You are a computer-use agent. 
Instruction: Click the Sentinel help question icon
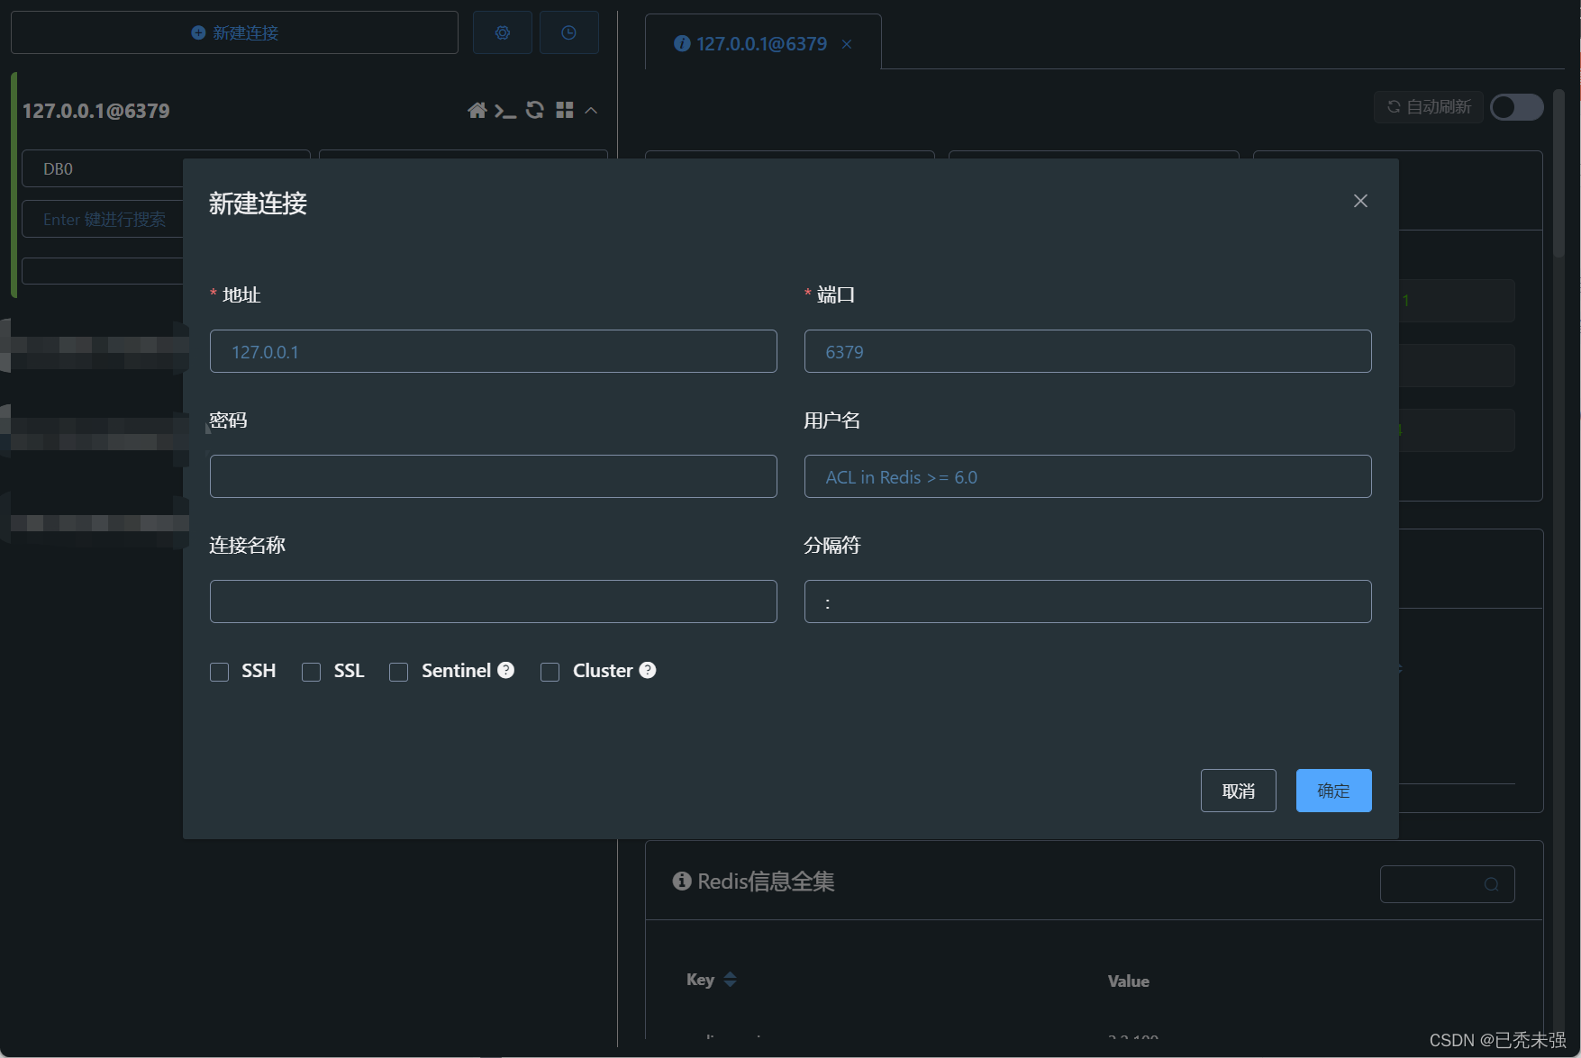tap(506, 670)
